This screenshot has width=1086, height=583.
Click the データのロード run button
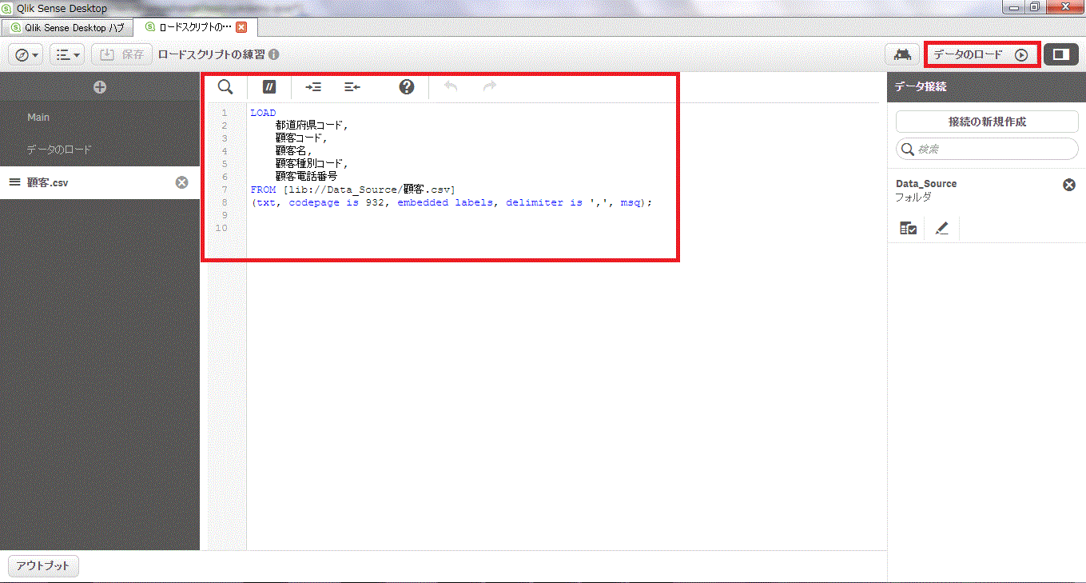(982, 54)
